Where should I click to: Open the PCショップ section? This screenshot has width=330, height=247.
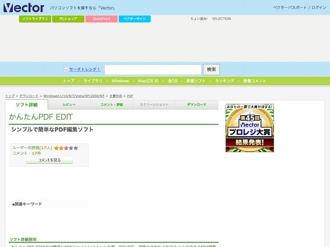[x=68, y=19]
